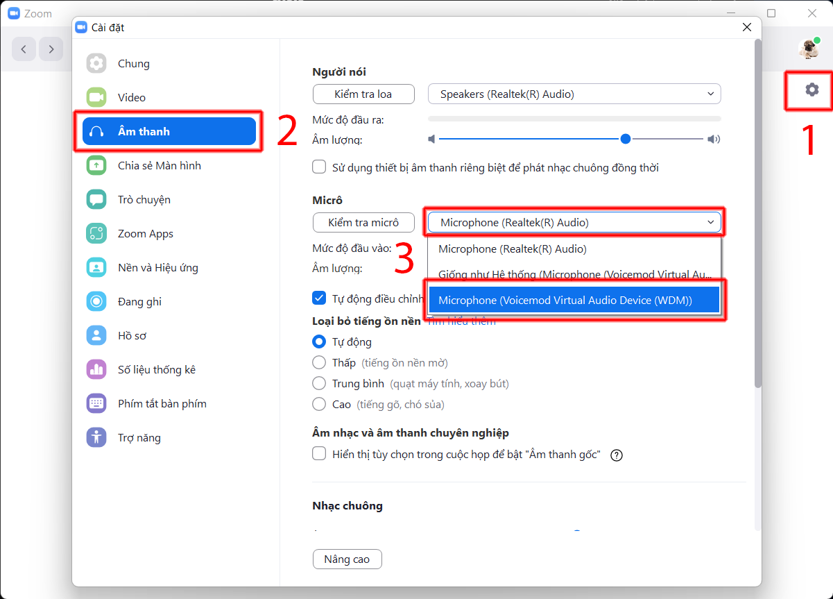Choose Microphone (Voicemod Virtual Audio Device (WDM))
This screenshot has width=833, height=599.
(x=574, y=301)
